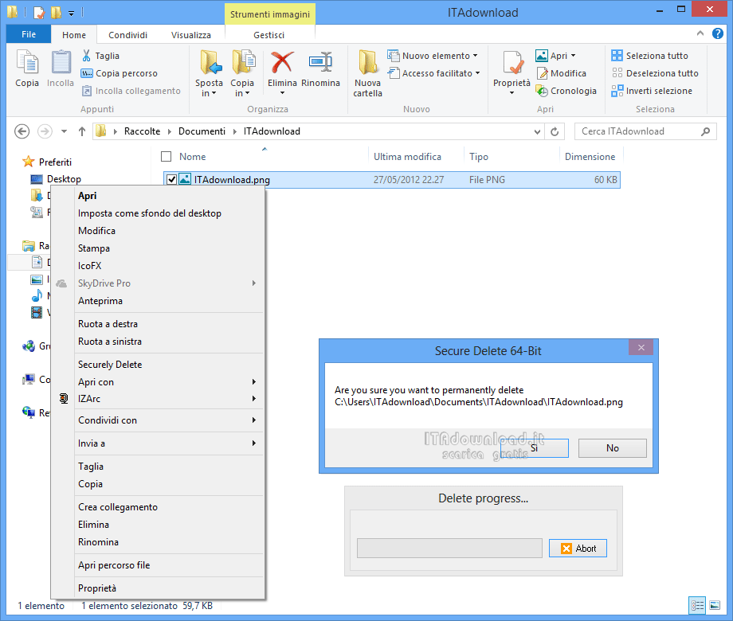Expand Raccolte breadcrumb arrow
This screenshot has height=621, width=733.
pyautogui.click(x=169, y=132)
